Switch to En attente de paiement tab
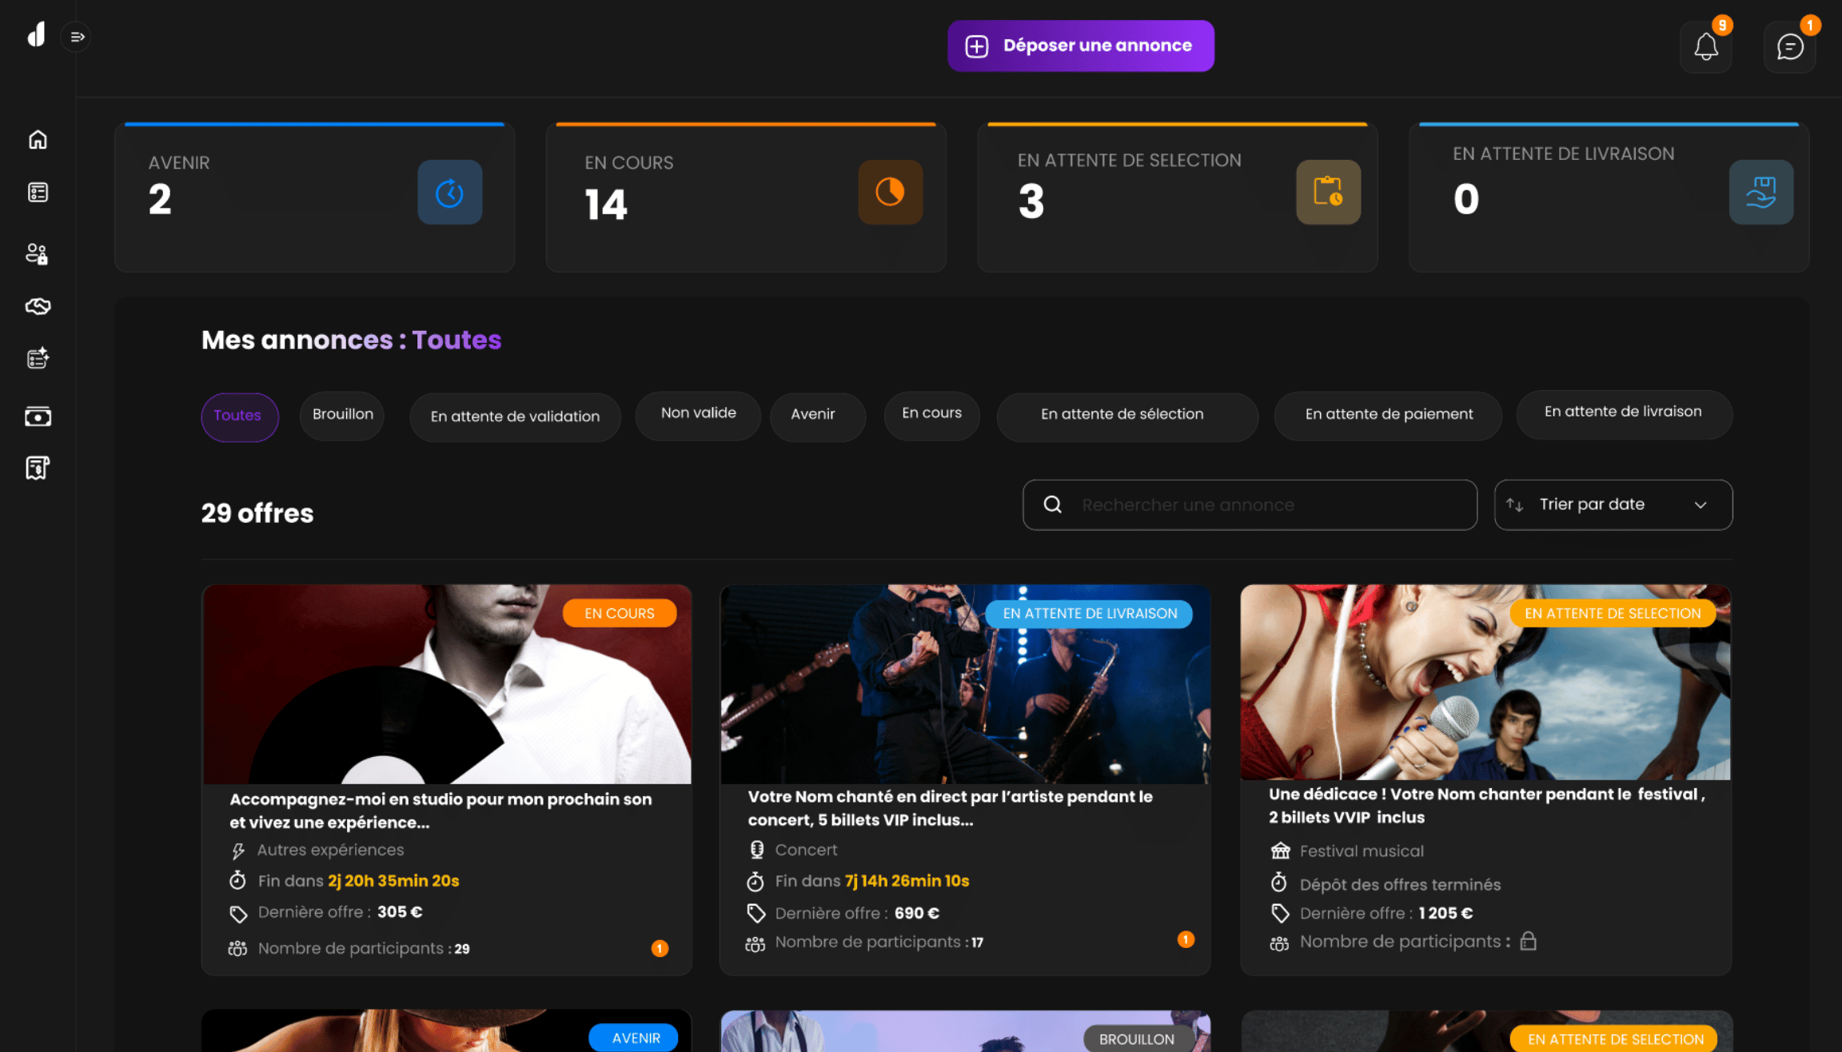 coord(1388,415)
